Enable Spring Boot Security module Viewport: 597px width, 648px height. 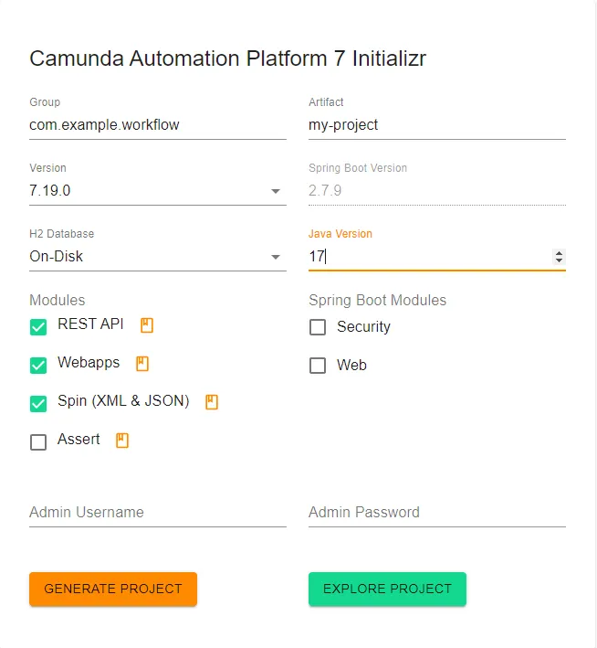pos(318,327)
